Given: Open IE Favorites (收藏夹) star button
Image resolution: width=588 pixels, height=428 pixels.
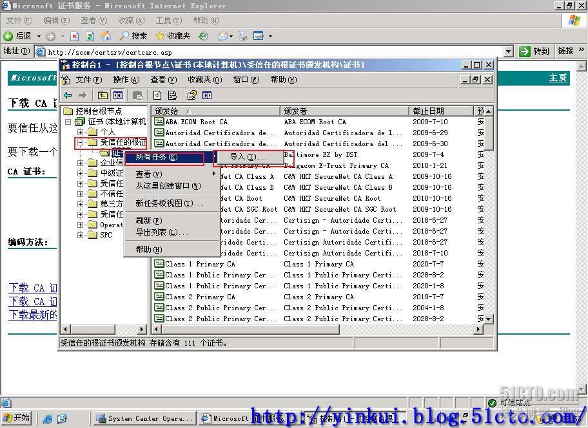Looking at the screenshot, I should pos(173,36).
